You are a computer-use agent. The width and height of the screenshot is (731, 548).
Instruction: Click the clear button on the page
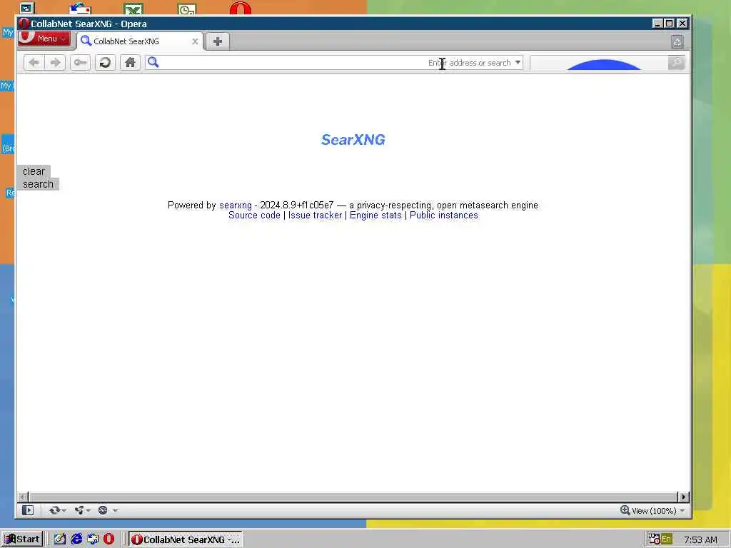[34, 171]
